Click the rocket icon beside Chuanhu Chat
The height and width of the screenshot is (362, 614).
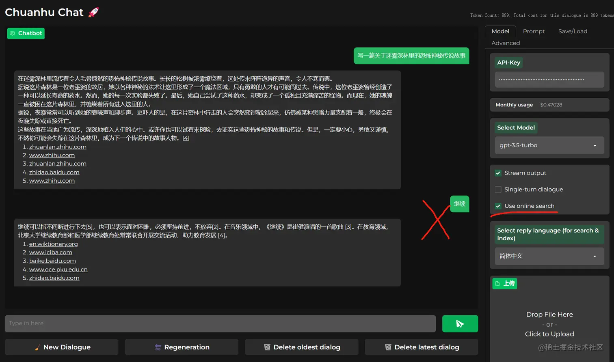coord(93,12)
